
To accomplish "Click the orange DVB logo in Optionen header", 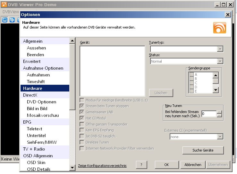I will 220,27.
